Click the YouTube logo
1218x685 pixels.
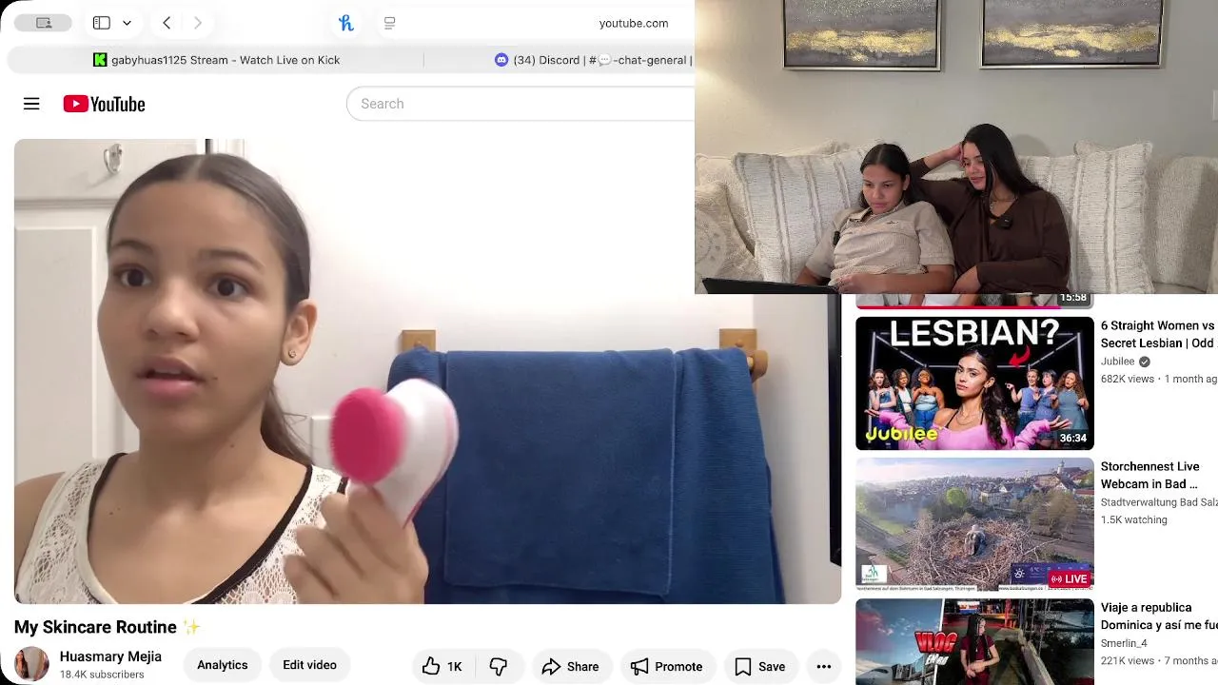(104, 104)
